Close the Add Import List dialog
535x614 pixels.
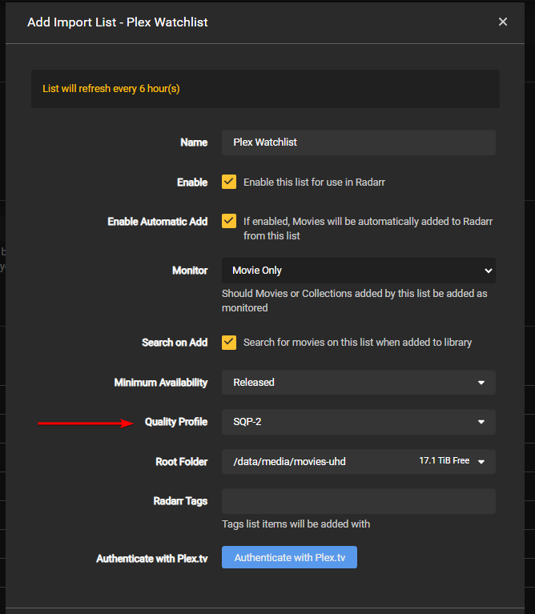pos(503,22)
